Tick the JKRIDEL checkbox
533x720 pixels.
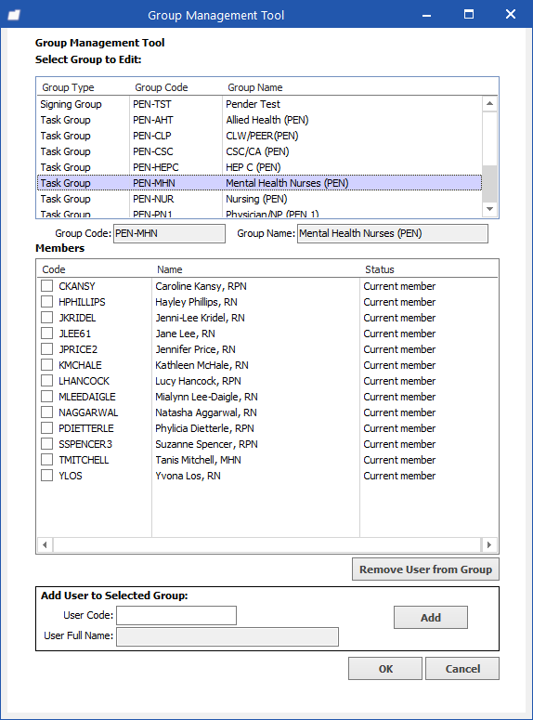point(46,318)
